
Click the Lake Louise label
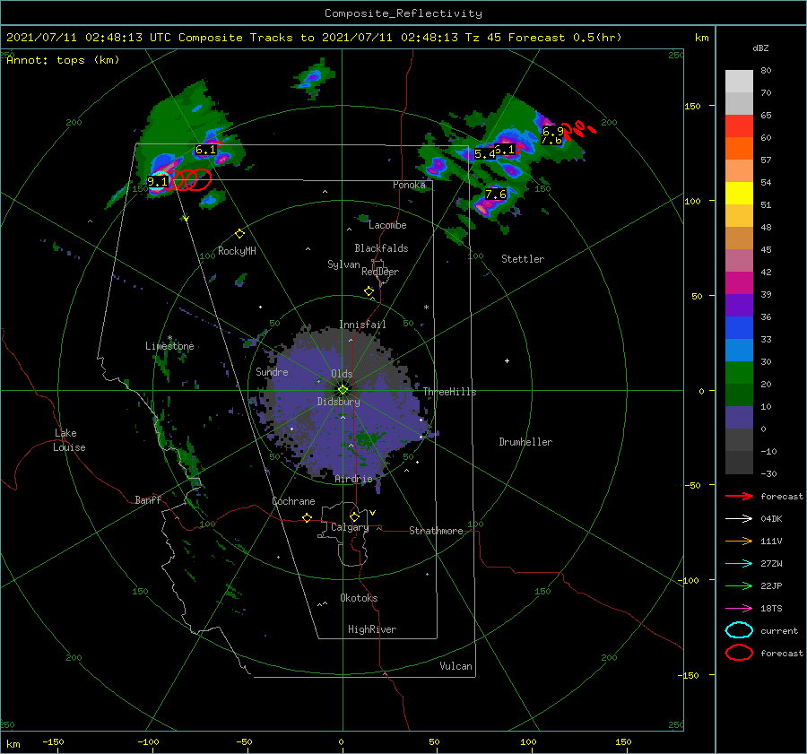[69, 440]
